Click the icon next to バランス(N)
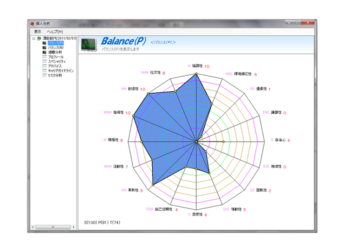Screen dimensions: 344x252 click(45, 48)
